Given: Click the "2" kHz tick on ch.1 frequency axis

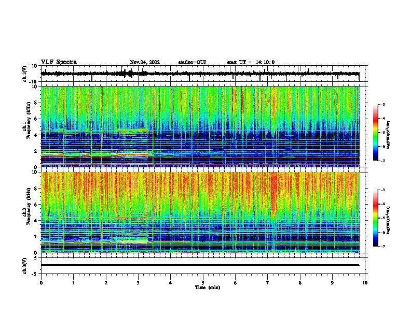Looking at the screenshot, I should 36,151.
